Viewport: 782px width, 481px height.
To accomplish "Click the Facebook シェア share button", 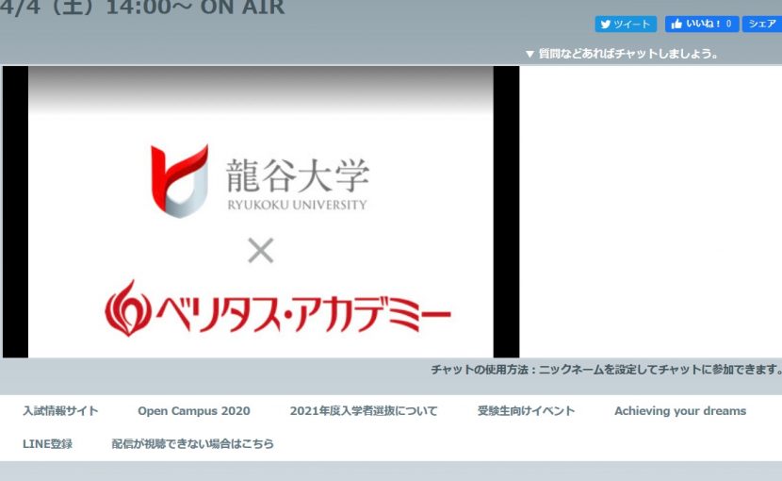I will point(762,24).
